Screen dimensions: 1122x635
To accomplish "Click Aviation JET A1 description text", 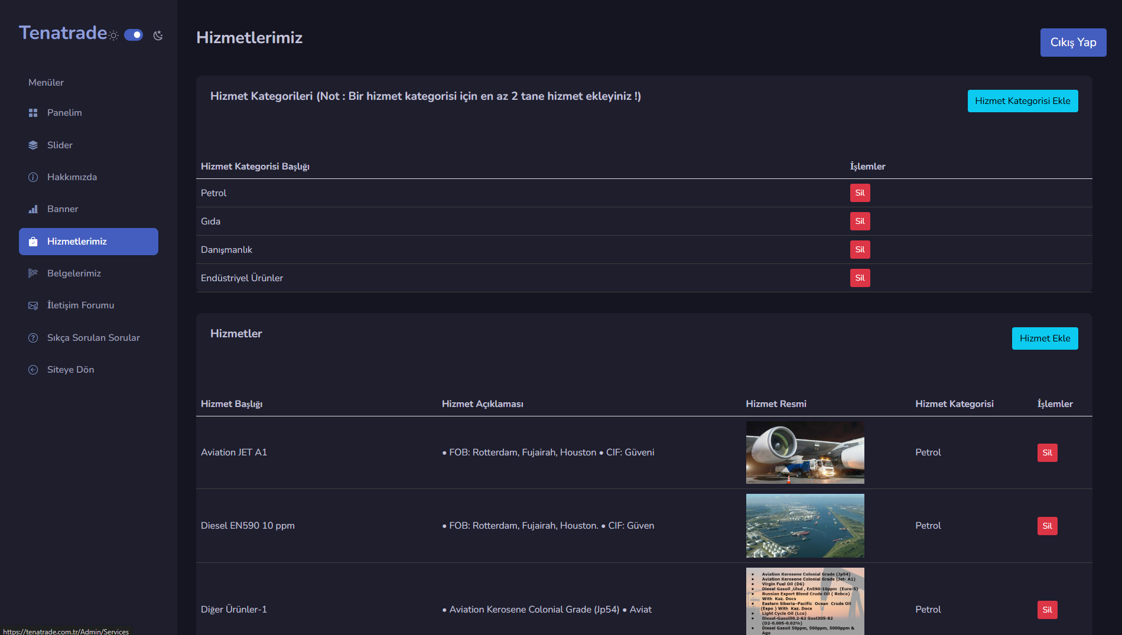I will pos(548,452).
